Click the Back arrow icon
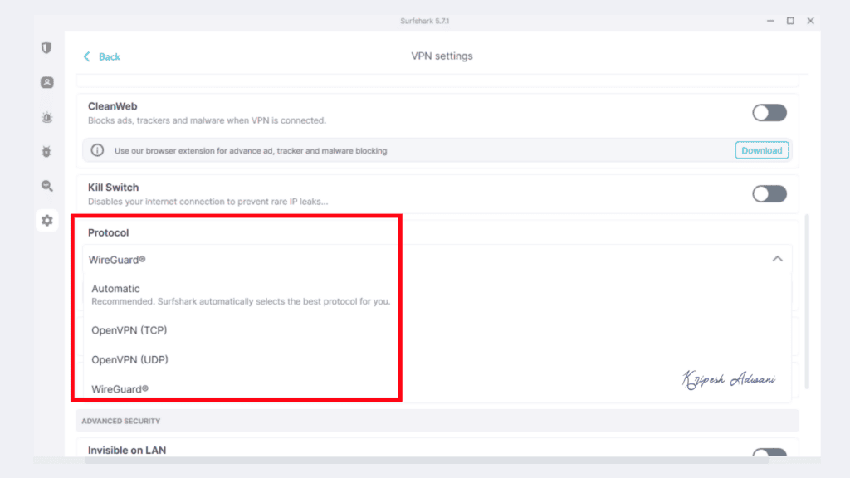Viewport: 850px width, 478px height. pyautogui.click(x=86, y=56)
